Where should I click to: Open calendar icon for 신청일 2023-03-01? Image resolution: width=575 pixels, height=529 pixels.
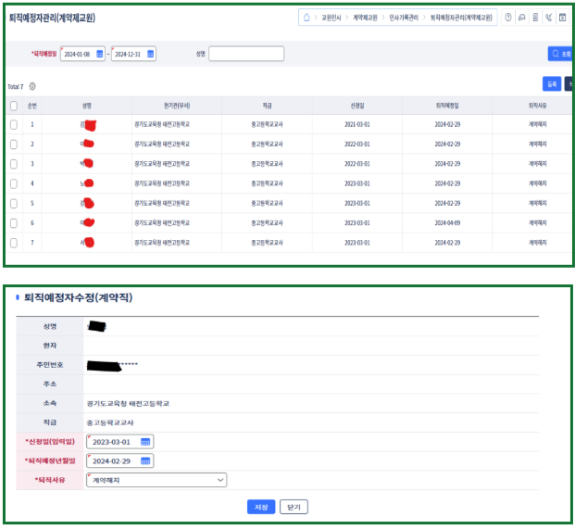coord(145,442)
